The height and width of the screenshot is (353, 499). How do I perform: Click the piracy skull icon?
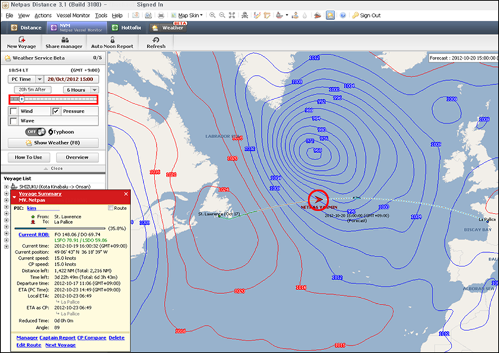(x=245, y=15)
